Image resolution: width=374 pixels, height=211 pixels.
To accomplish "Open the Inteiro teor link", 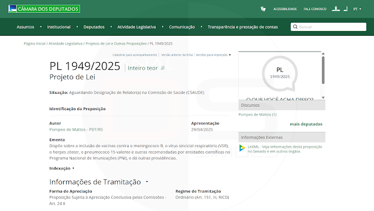I will coord(143,68).
